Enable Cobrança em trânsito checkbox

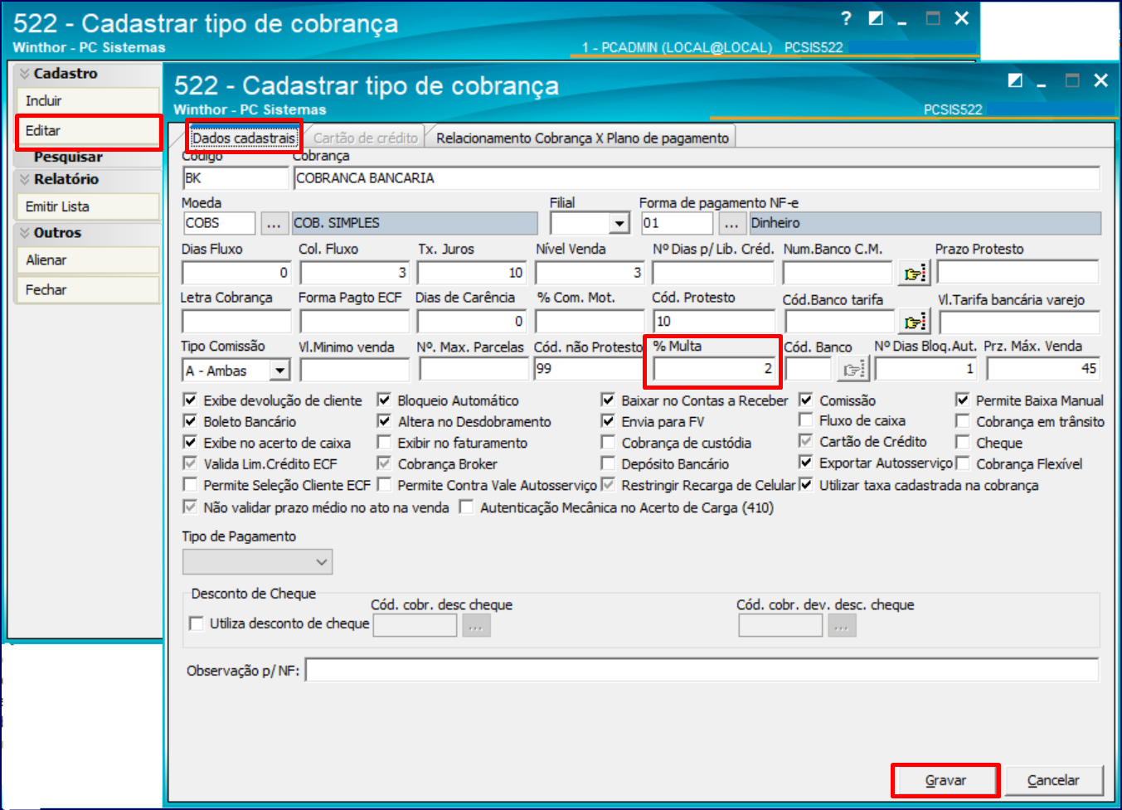(x=962, y=421)
